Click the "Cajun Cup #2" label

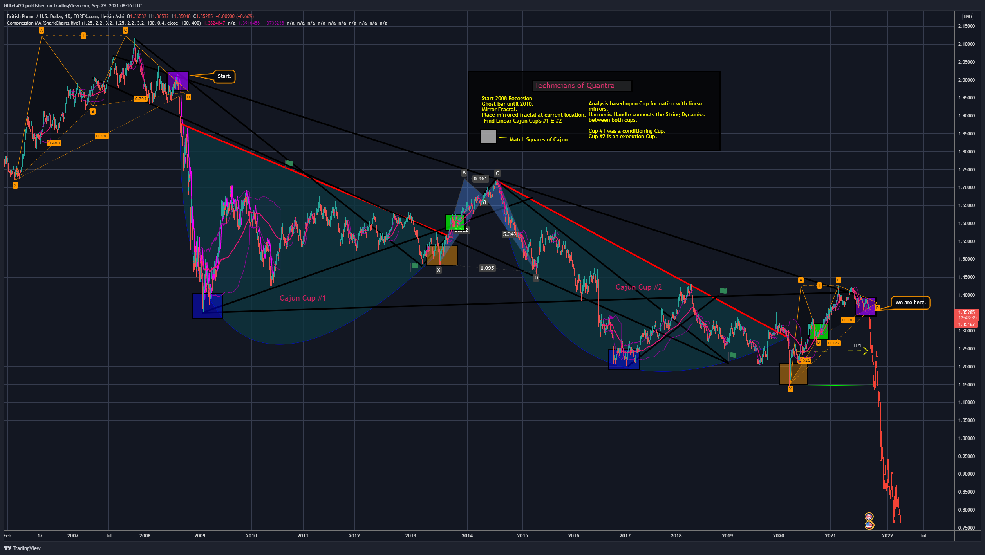639,287
